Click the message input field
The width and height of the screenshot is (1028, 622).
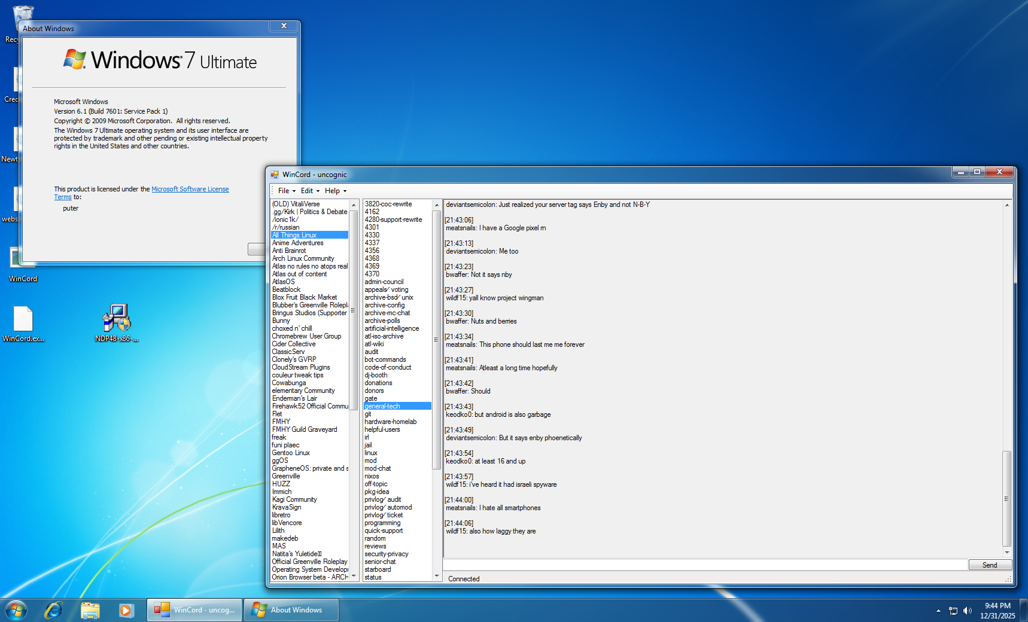coord(705,565)
